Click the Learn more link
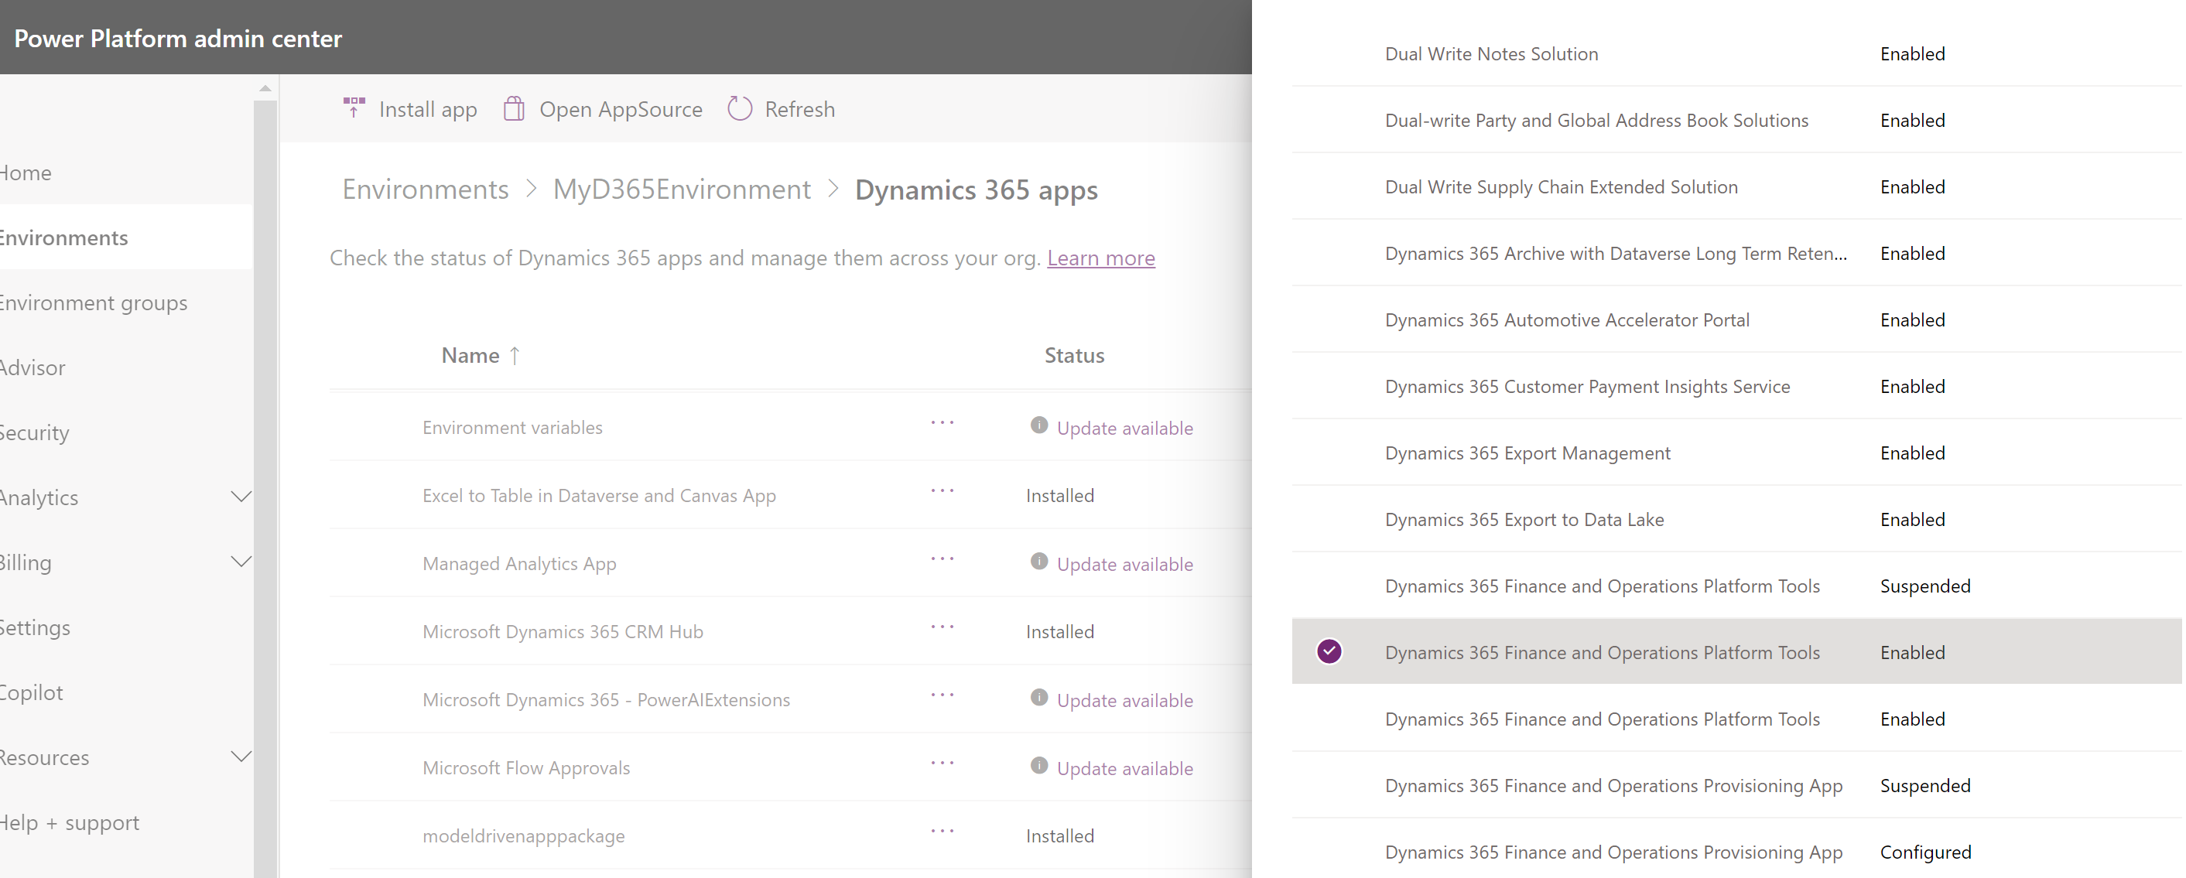Screen dimensions: 2186x878 tap(1100, 256)
